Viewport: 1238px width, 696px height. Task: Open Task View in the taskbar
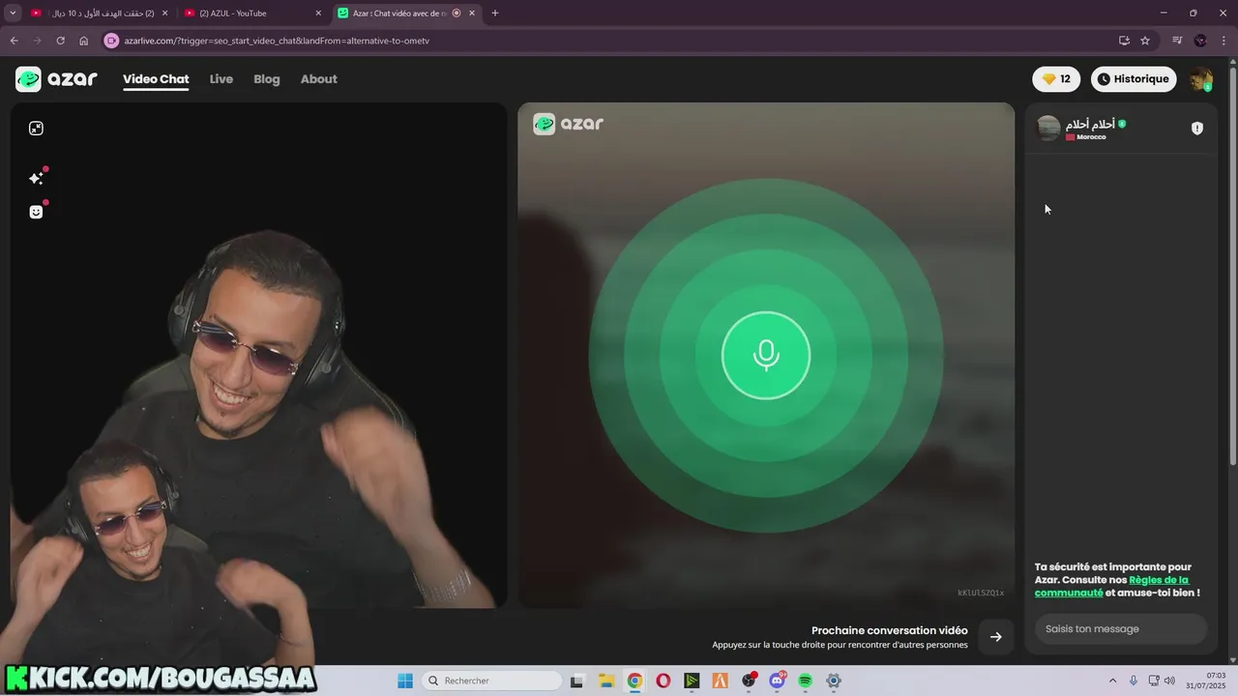(x=577, y=681)
